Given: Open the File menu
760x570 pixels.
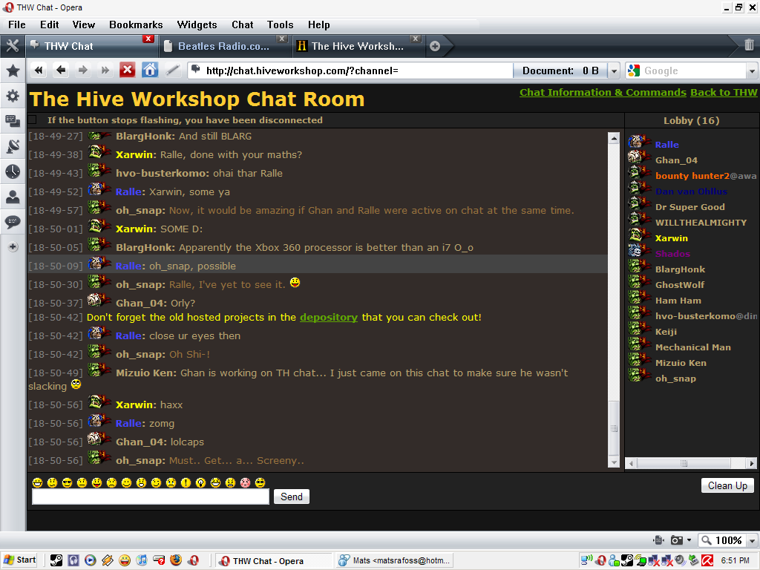Looking at the screenshot, I should click(x=17, y=24).
